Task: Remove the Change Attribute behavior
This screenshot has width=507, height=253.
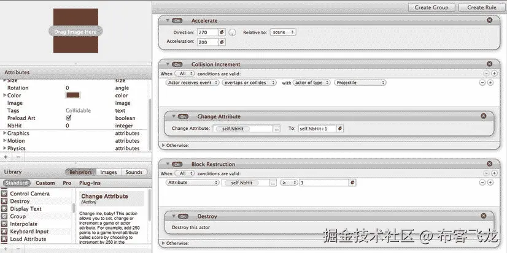Action: (x=484, y=116)
